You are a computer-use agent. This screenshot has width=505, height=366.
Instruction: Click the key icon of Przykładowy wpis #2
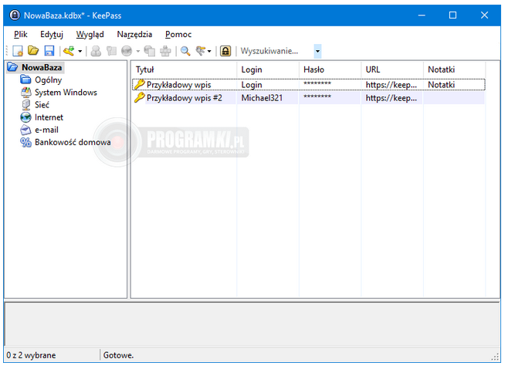(140, 97)
